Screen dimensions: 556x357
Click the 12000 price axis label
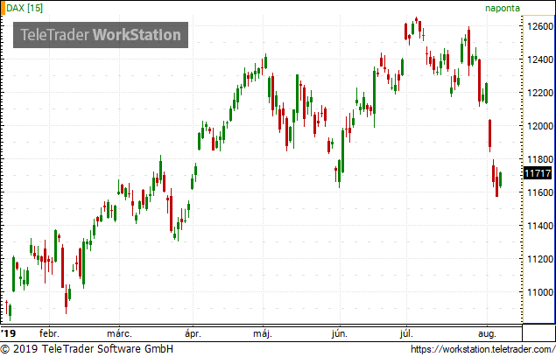[540, 126]
